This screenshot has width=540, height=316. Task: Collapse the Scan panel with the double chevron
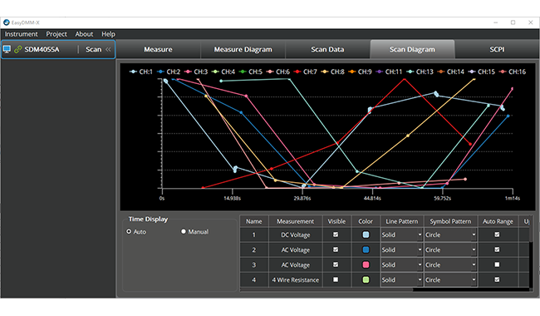click(x=108, y=49)
